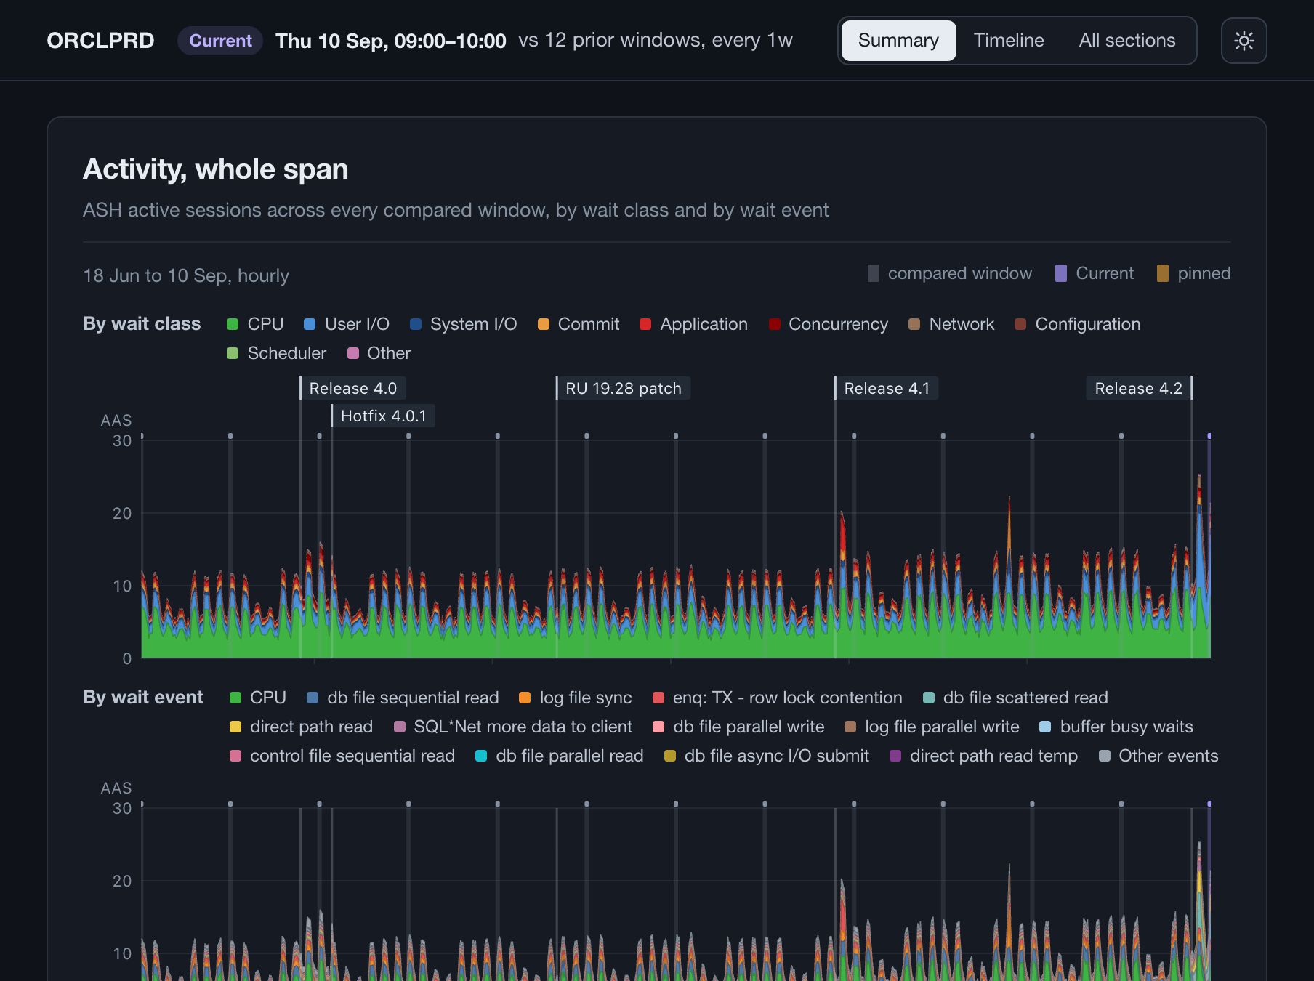The height and width of the screenshot is (981, 1314).
Task: Toggle Other events legend entry
Action: [1158, 756]
